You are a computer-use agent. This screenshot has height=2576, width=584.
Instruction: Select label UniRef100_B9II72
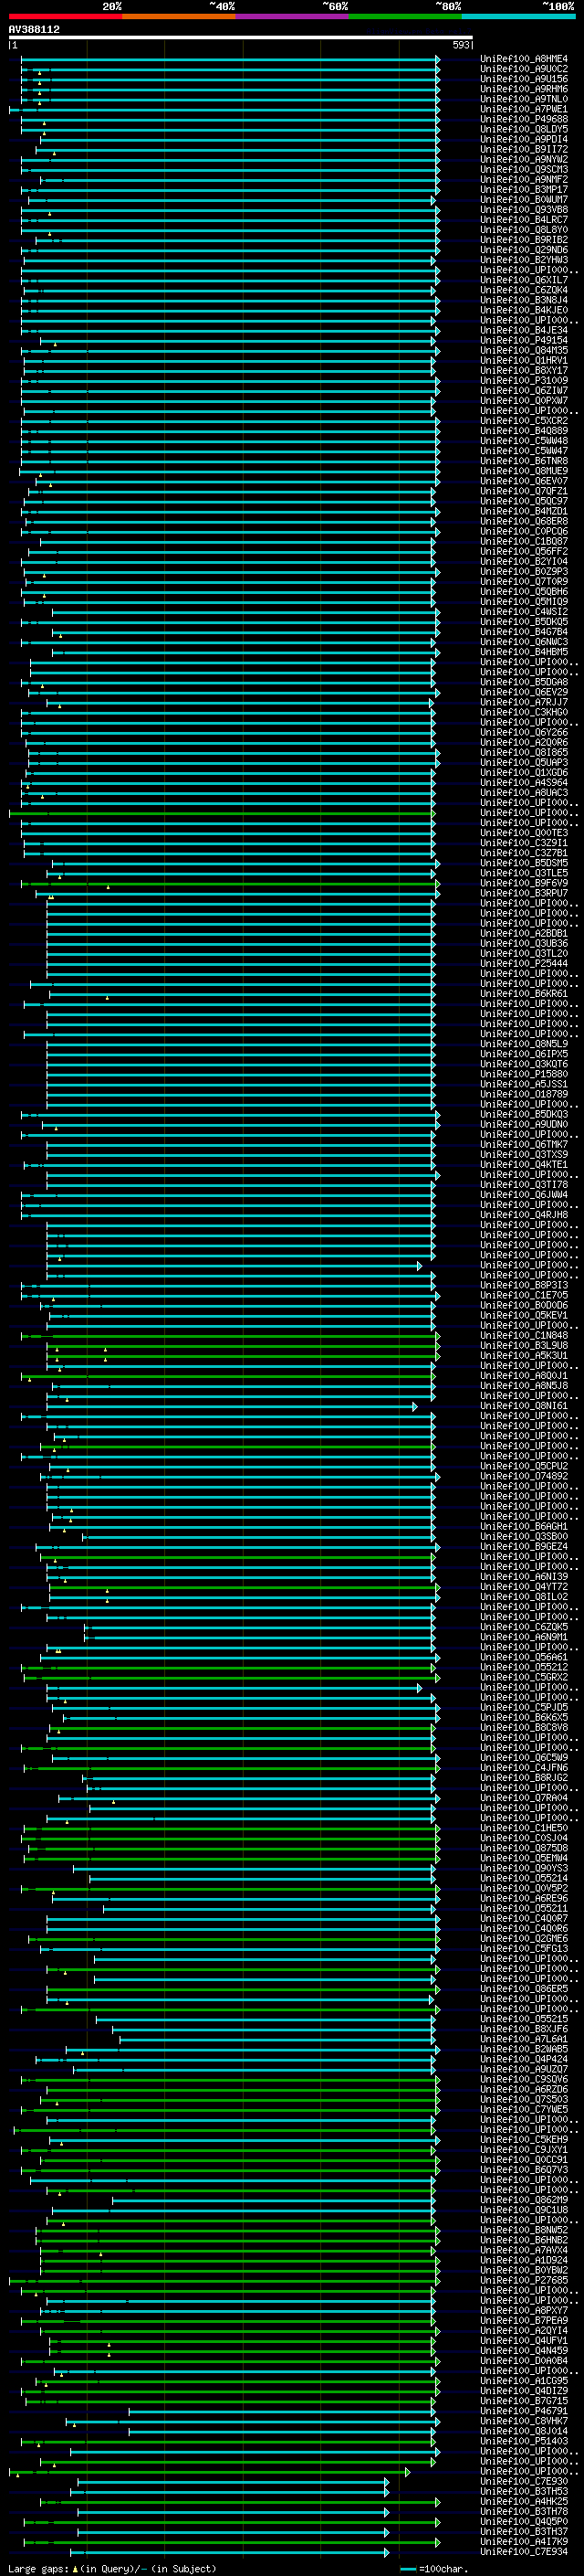(x=524, y=149)
